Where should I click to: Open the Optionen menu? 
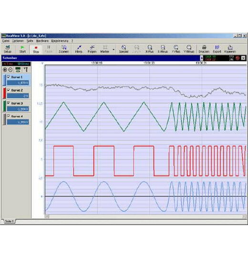pyautogui.click(x=18, y=41)
